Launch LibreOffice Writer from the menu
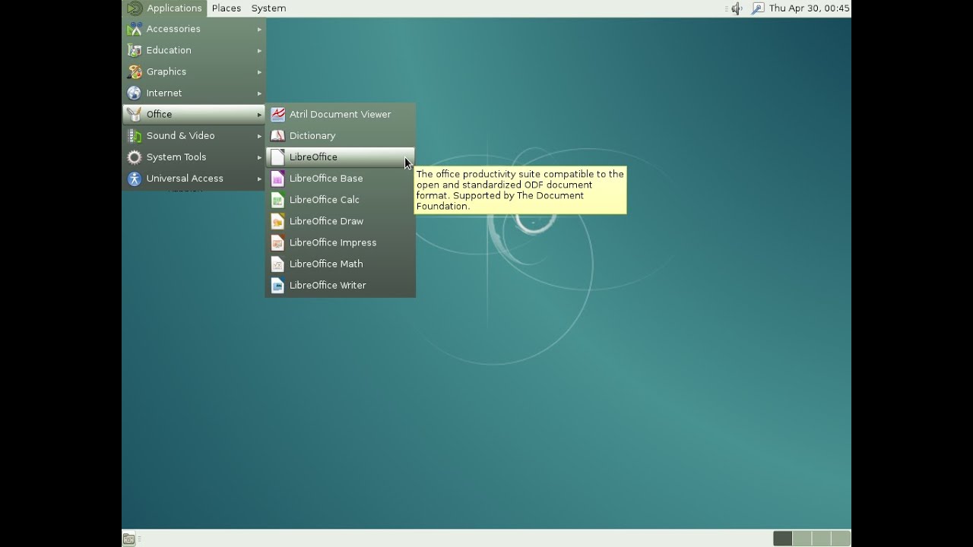Image resolution: width=973 pixels, height=547 pixels. click(x=340, y=285)
